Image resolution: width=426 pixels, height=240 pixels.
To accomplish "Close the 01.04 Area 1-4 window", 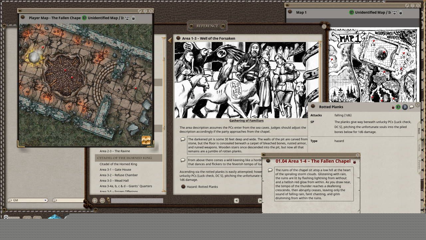I will point(358,155).
